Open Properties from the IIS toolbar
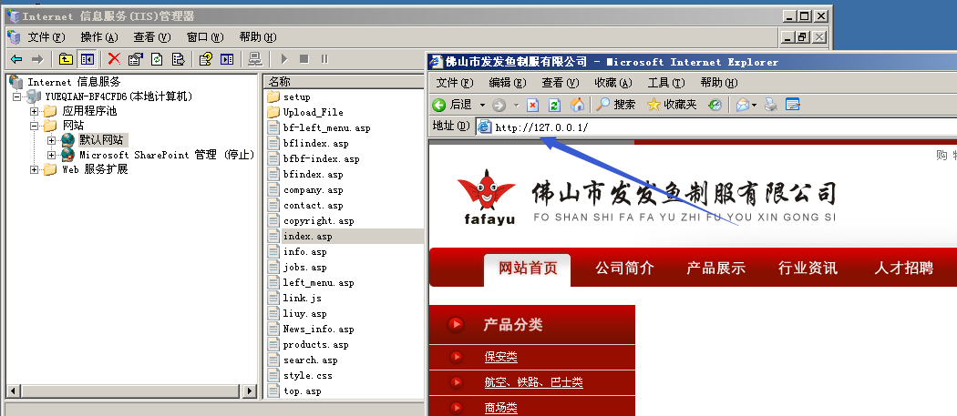This screenshot has width=957, height=416. [136, 59]
